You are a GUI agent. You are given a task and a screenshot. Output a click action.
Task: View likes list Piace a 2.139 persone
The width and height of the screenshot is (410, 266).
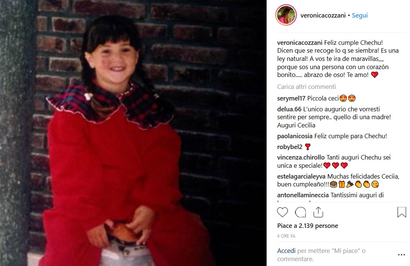pos(307,226)
